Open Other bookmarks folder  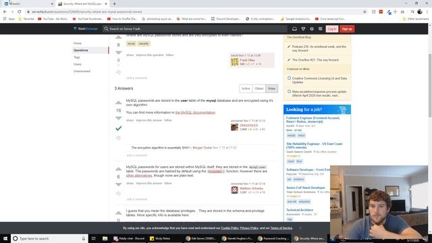pos(416,19)
